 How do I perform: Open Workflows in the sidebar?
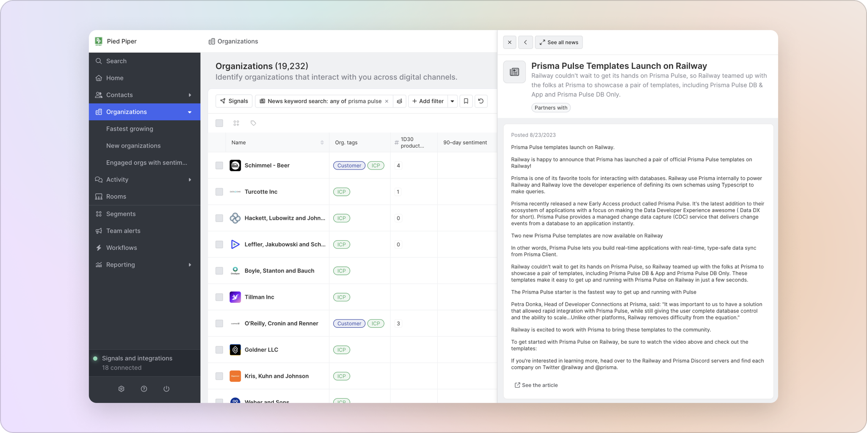[x=145, y=248]
